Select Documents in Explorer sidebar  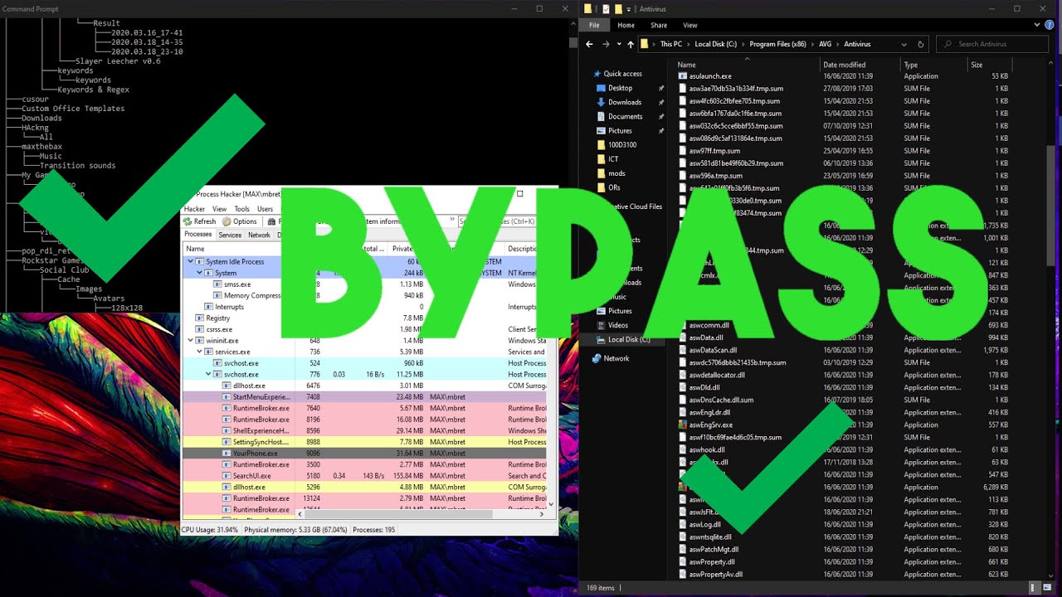click(x=625, y=117)
